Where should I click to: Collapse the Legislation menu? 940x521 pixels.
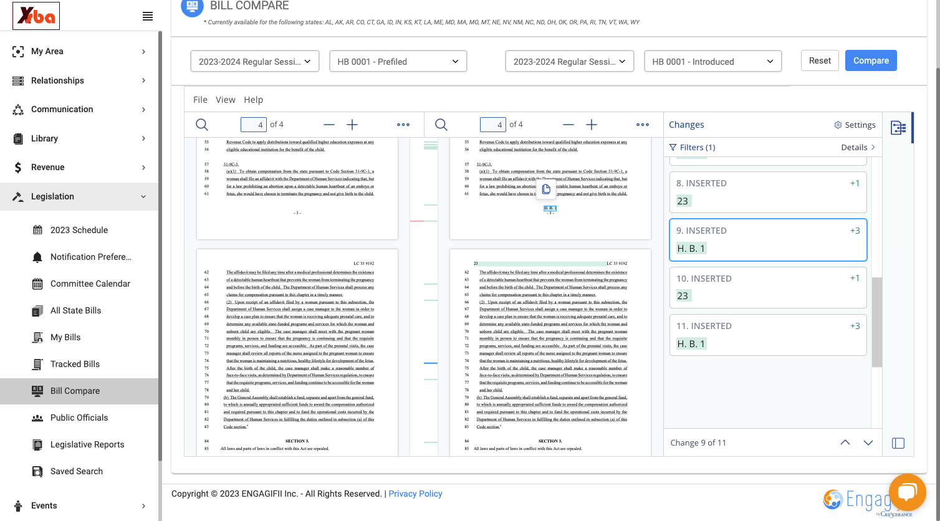[79, 196]
